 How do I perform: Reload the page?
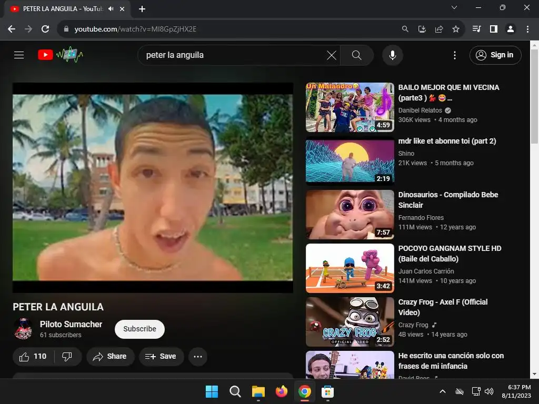[45, 29]
